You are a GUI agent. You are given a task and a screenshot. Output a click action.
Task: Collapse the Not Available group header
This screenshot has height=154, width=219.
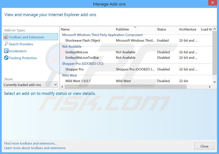[x=72, y=46]
